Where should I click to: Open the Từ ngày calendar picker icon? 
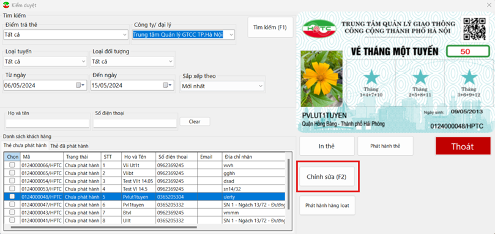80,85
